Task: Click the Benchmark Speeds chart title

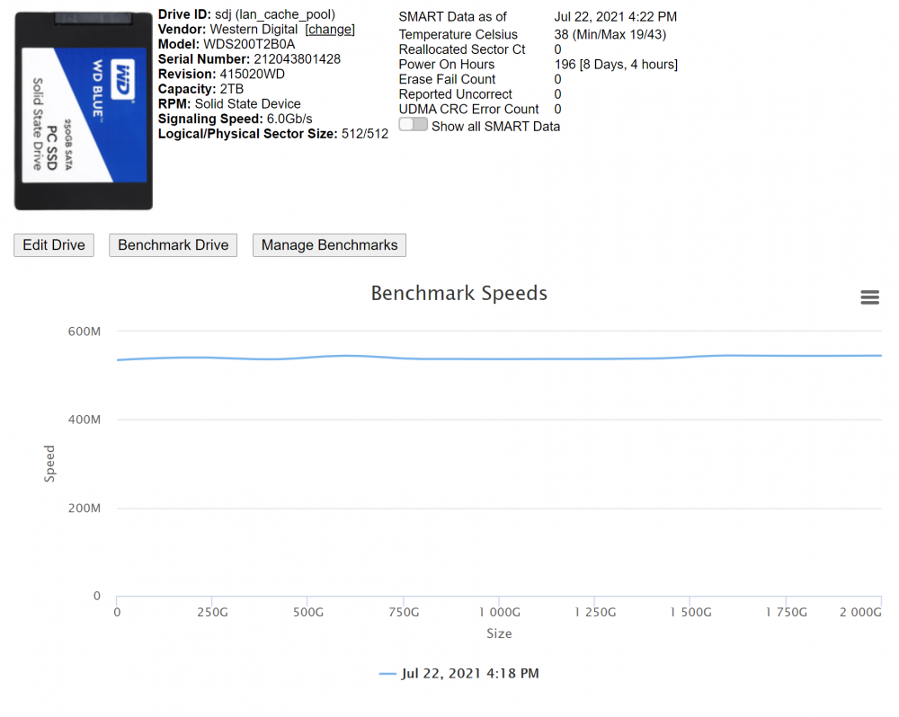Action: [x=458, y=293]
